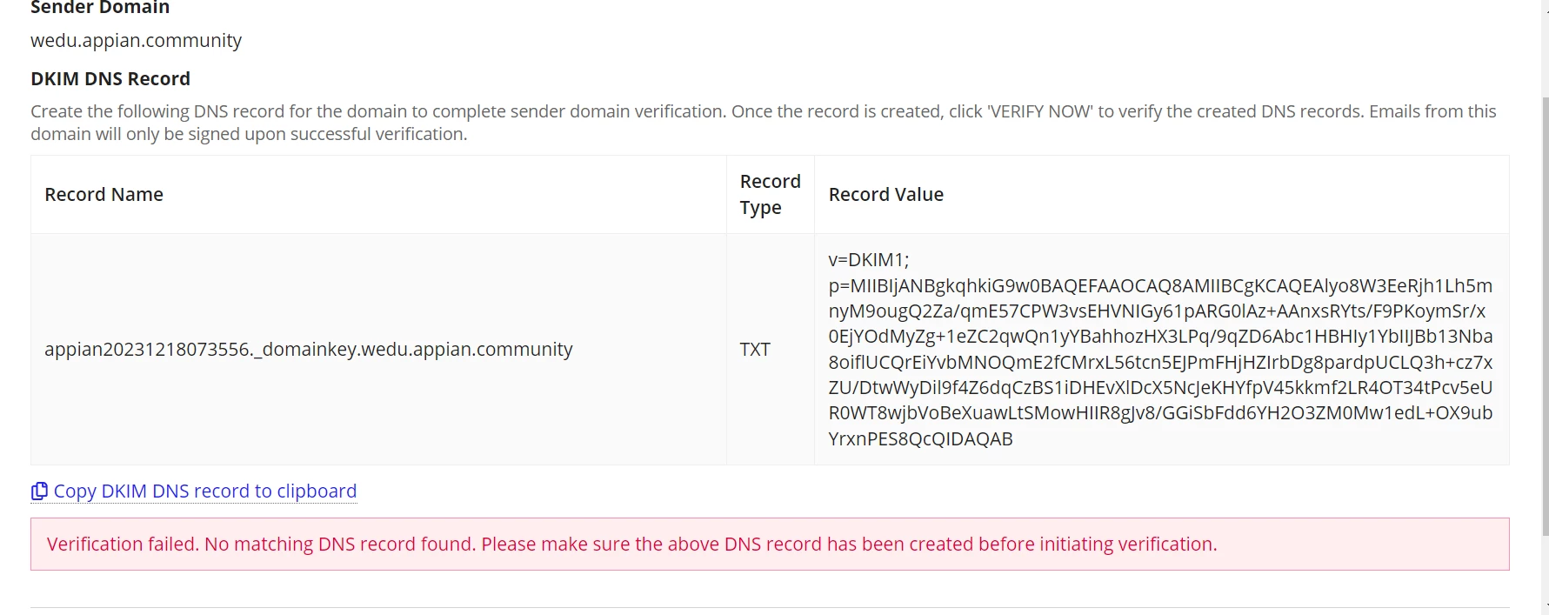Click the TXT record type cell
Screen dimensions: 1549x615
(755, 350)
